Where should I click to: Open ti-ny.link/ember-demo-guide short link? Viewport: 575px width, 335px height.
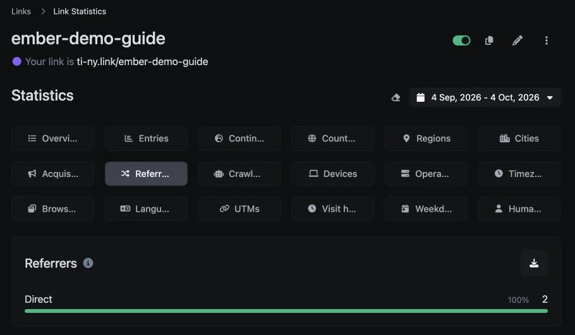click(x=142, y=62)
